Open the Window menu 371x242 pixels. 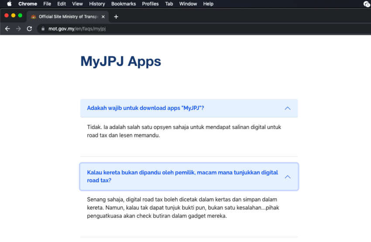[x=188, y=4]
